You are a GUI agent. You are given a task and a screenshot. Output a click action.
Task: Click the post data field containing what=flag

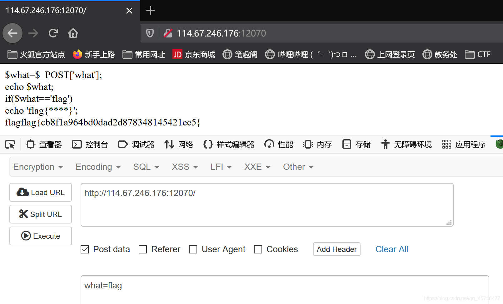click(x=285, y=290)
